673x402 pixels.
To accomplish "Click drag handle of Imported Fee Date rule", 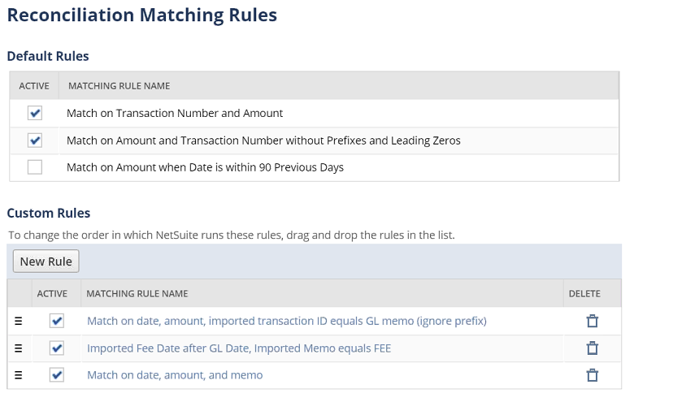I will (x=19, y=348).
